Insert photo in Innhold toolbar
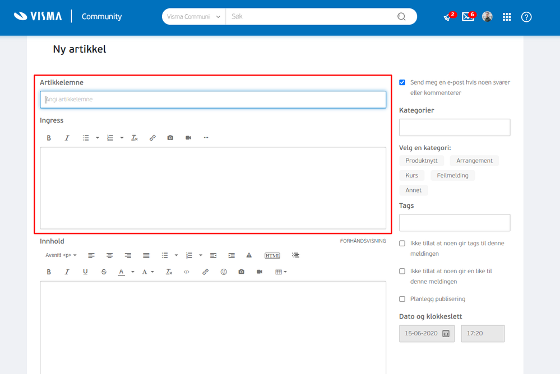The width and height of the screenshot is (560, 374). click(x=242, y=272)
